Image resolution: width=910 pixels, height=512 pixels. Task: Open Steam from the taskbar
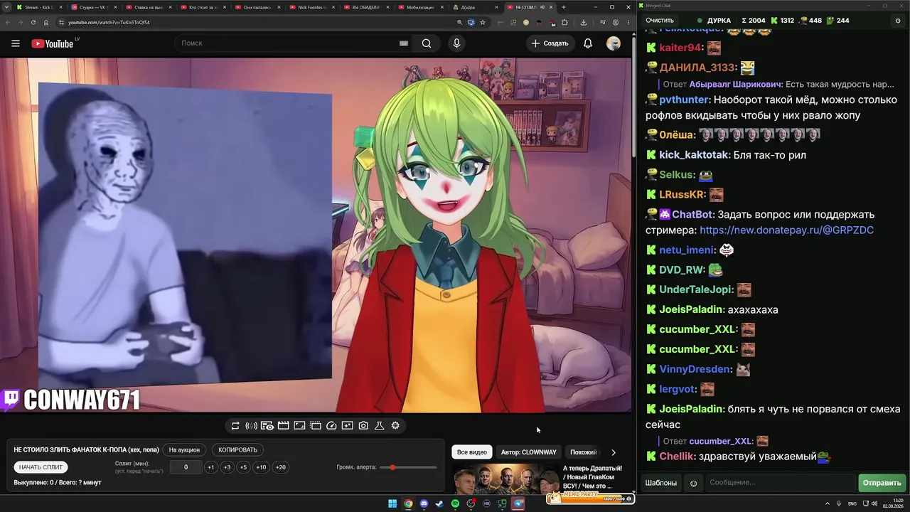point(439,504)
